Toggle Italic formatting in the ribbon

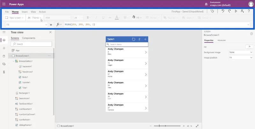[x=96, y=18]
